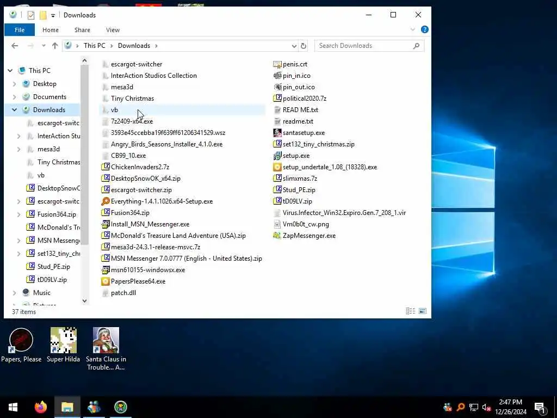This screenshot has width=557, height=418.
Task: Open the notification center icon
Action: [540, 407]
